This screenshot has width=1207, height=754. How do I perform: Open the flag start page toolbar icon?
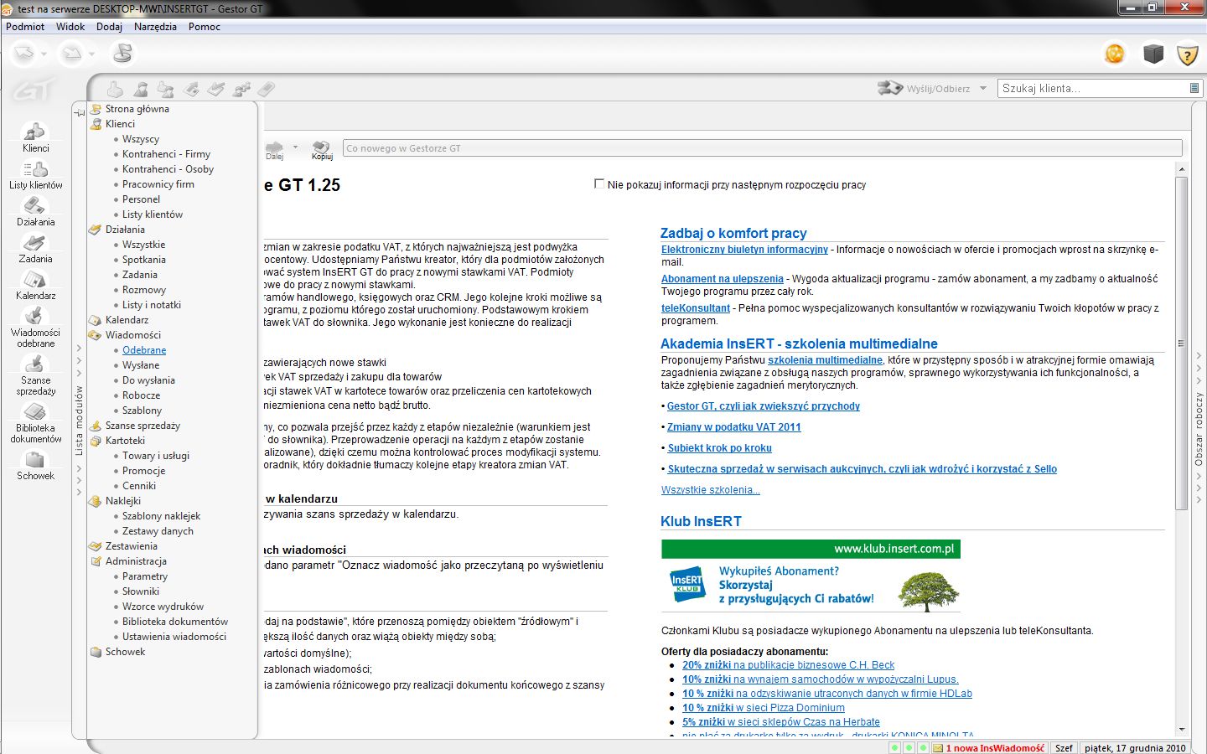coord(122,54)
